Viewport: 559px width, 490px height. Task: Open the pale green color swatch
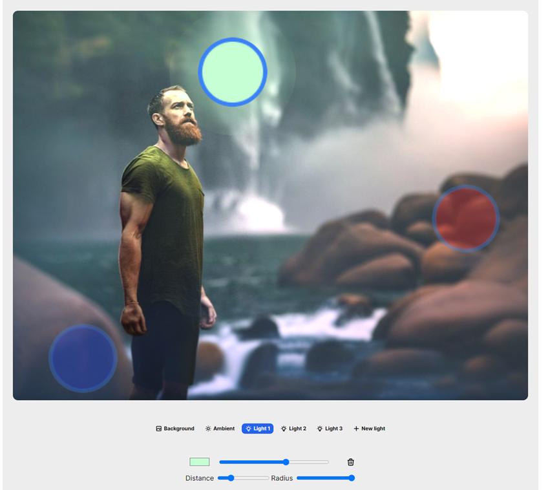pos(200,462)
